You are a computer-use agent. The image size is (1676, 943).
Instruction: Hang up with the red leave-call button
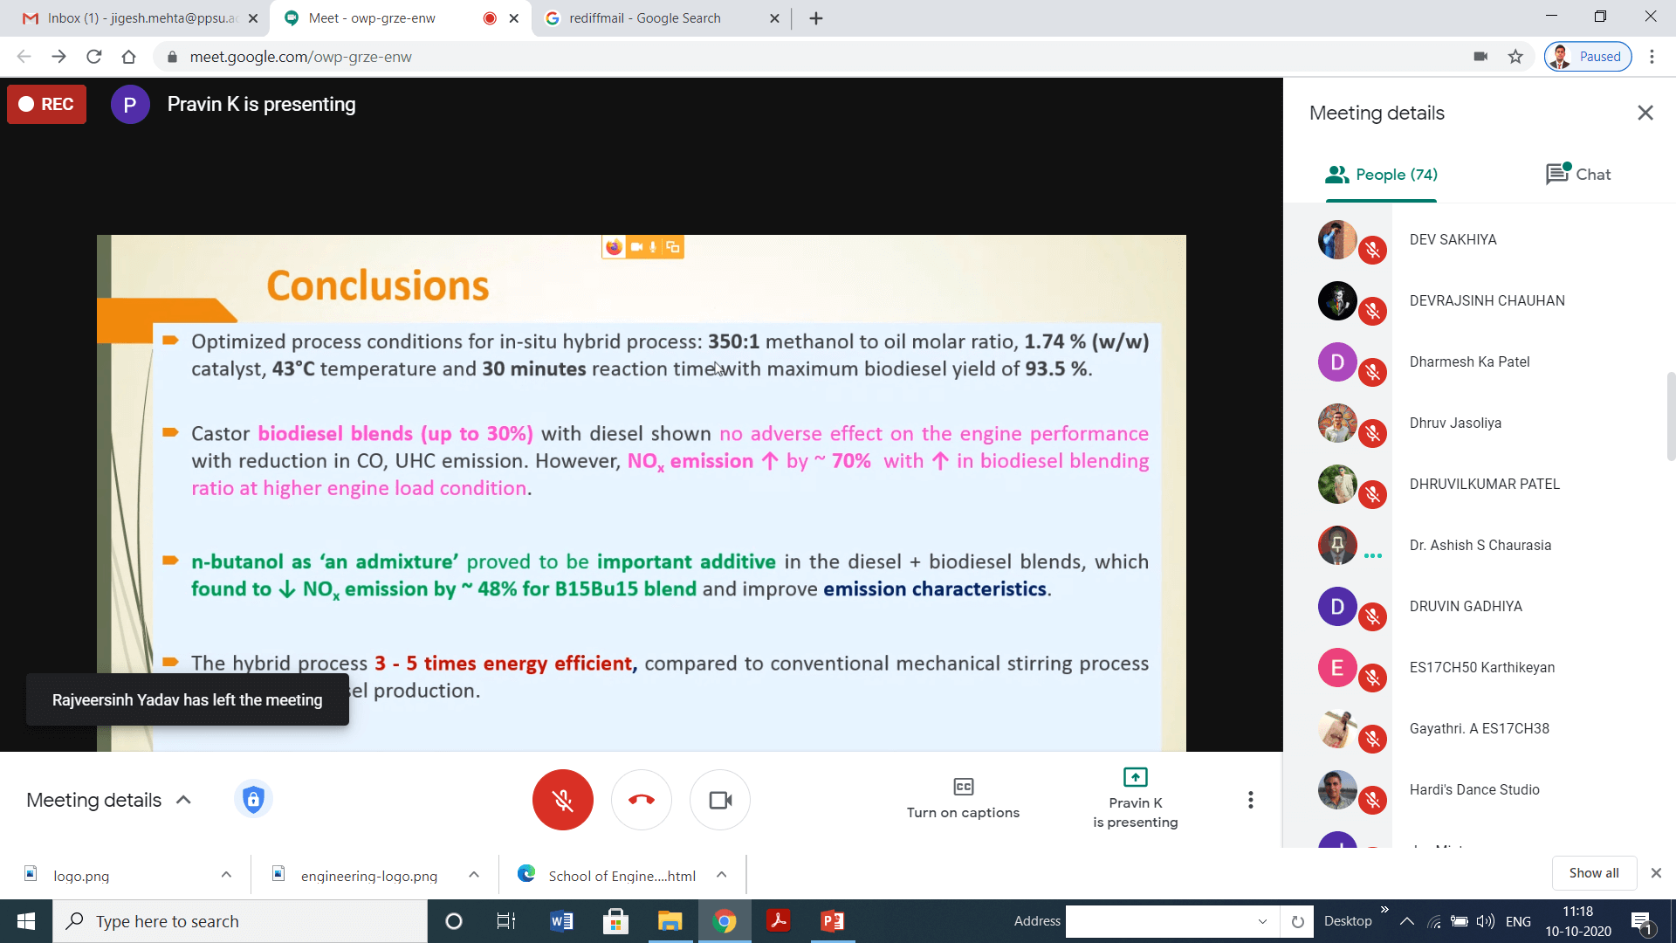point(641,800)
